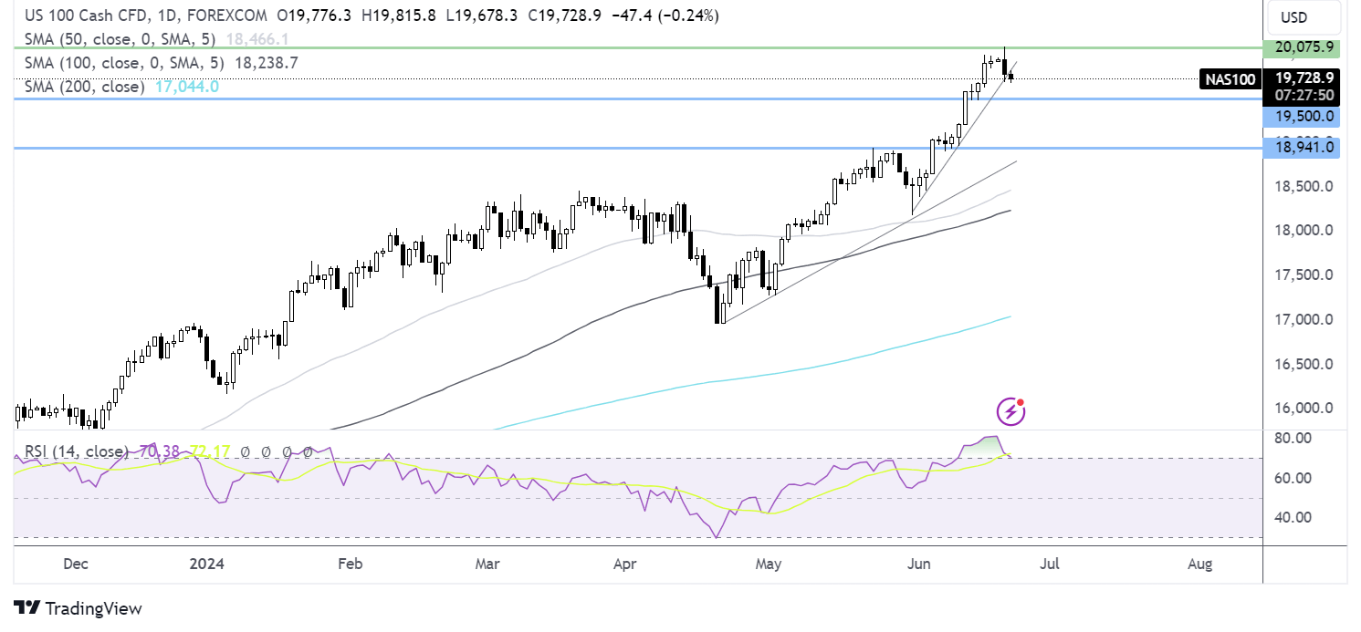The height and width of the screenshot is (632, 1361).
Task: Click the 18,238.7 SMA 100 value
Action: pyautogui.click(x=266, y=63)
